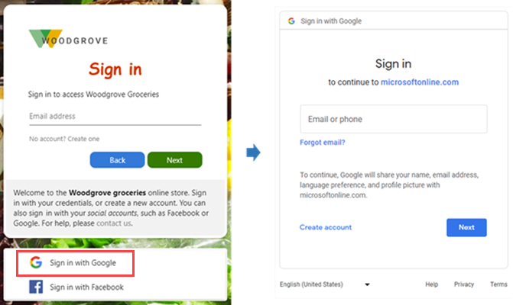
Task: Open the contact us link
Action: pos(115,223)
